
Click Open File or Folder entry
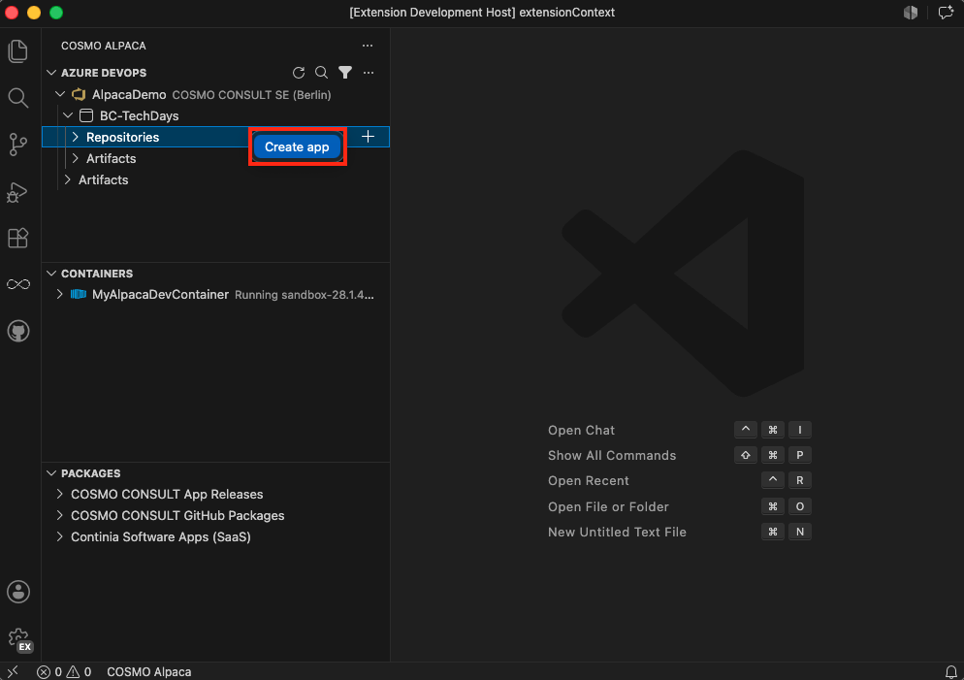(x=608, y=506)
